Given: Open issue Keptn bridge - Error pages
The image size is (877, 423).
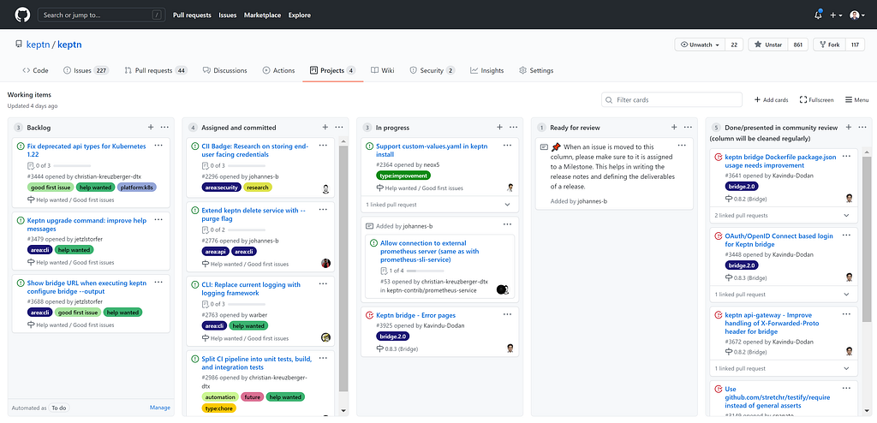Looking at the screenshot, I should [x=416, y=314].
